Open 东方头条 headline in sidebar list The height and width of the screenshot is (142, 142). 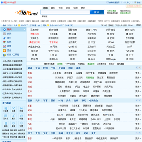click(13, 90)
